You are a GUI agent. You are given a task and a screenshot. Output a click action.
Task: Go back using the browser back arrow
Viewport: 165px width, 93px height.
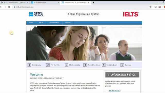[1, 7]
